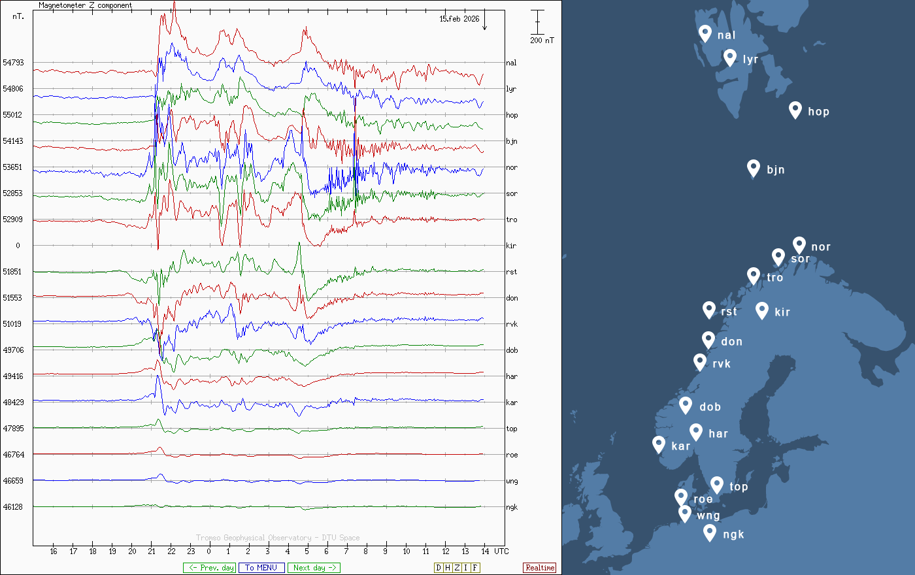Open the Realtime view
The width and height of the screenshot is (915, 575).
click(x=540, y=568)
